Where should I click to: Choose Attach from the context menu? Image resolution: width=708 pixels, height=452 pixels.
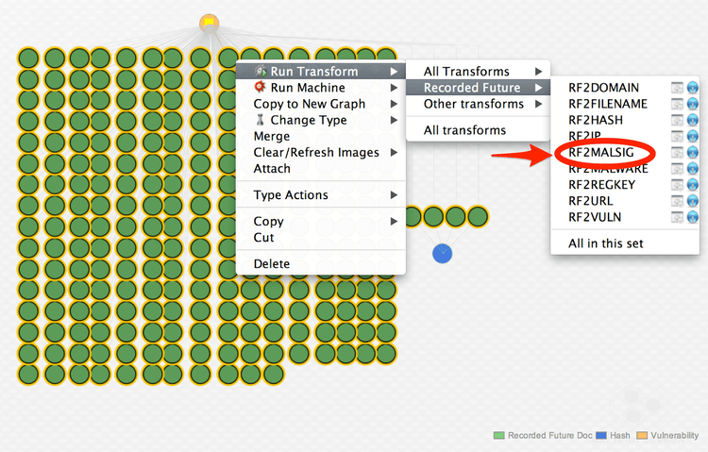click(272, 168)
